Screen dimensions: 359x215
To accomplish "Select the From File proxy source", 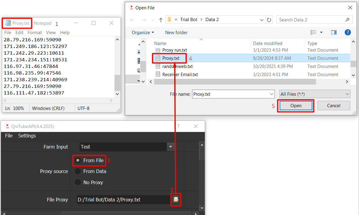I will click(78, 160).
